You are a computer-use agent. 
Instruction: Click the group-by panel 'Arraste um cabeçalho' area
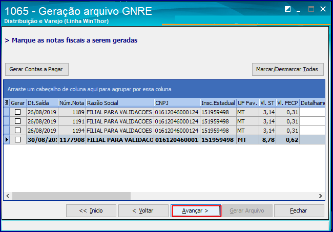[x=164, y=89]
